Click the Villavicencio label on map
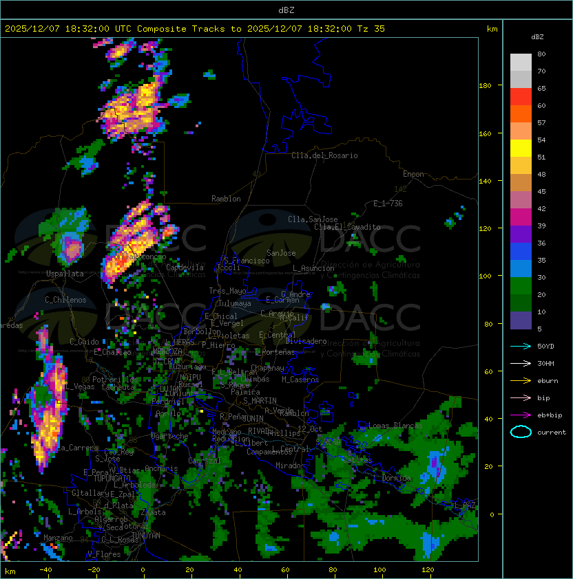573x579 pixels. click(x=140, y=256)
